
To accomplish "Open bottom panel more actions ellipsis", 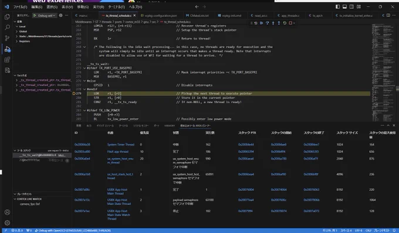I will pos(382,125).
